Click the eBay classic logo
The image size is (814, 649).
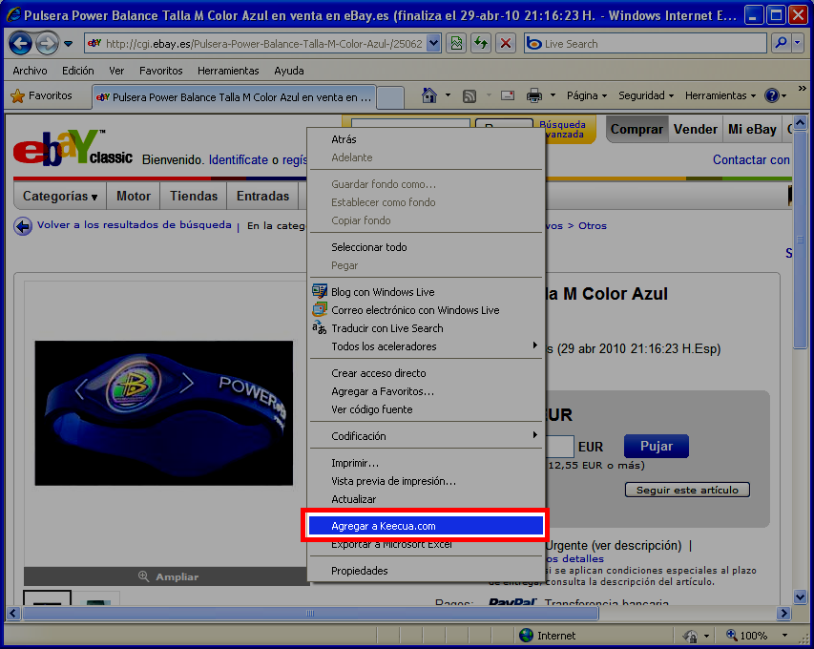[73, 148]
